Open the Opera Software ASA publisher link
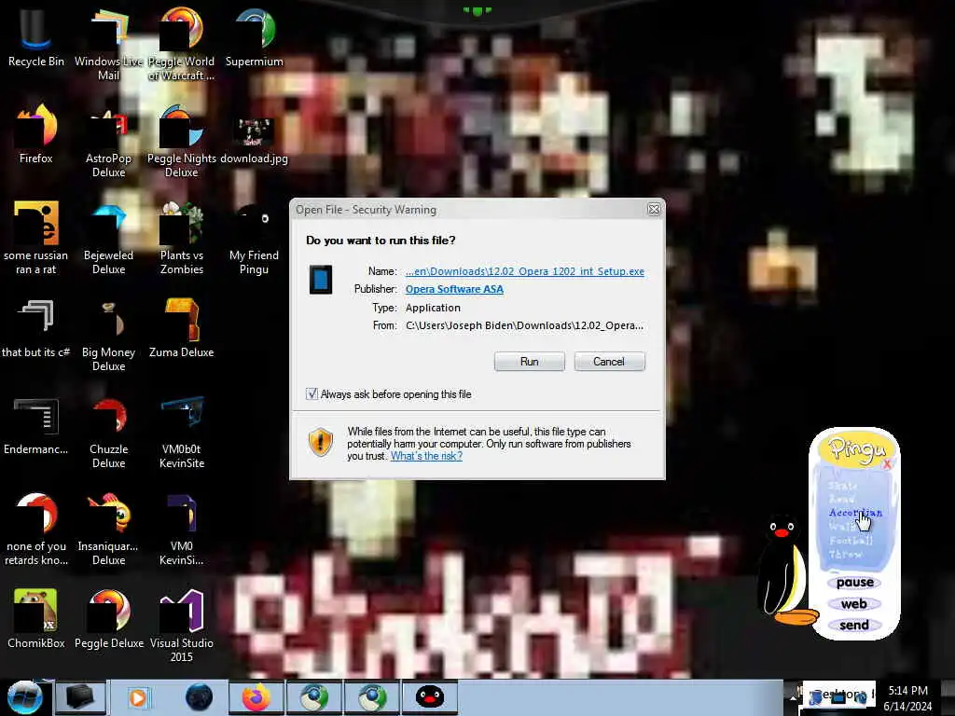This screenshot has height=716, width=955. [x=454, y=289]
